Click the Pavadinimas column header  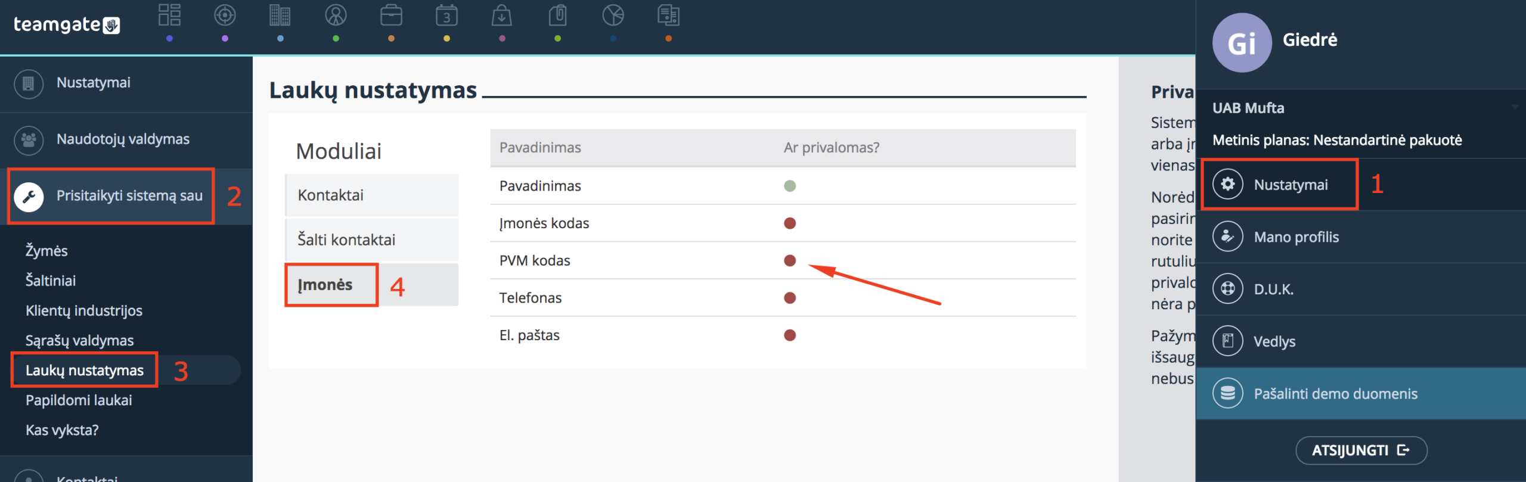(x=540, y=147)
